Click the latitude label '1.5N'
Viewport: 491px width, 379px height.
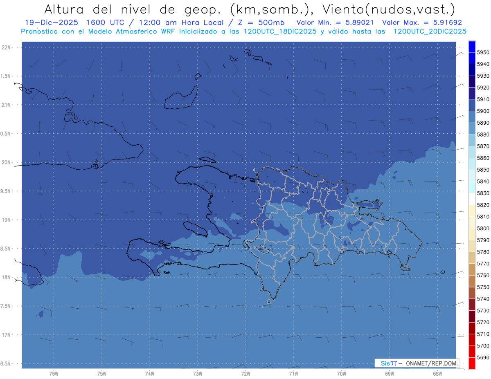(x=6, y=76)
